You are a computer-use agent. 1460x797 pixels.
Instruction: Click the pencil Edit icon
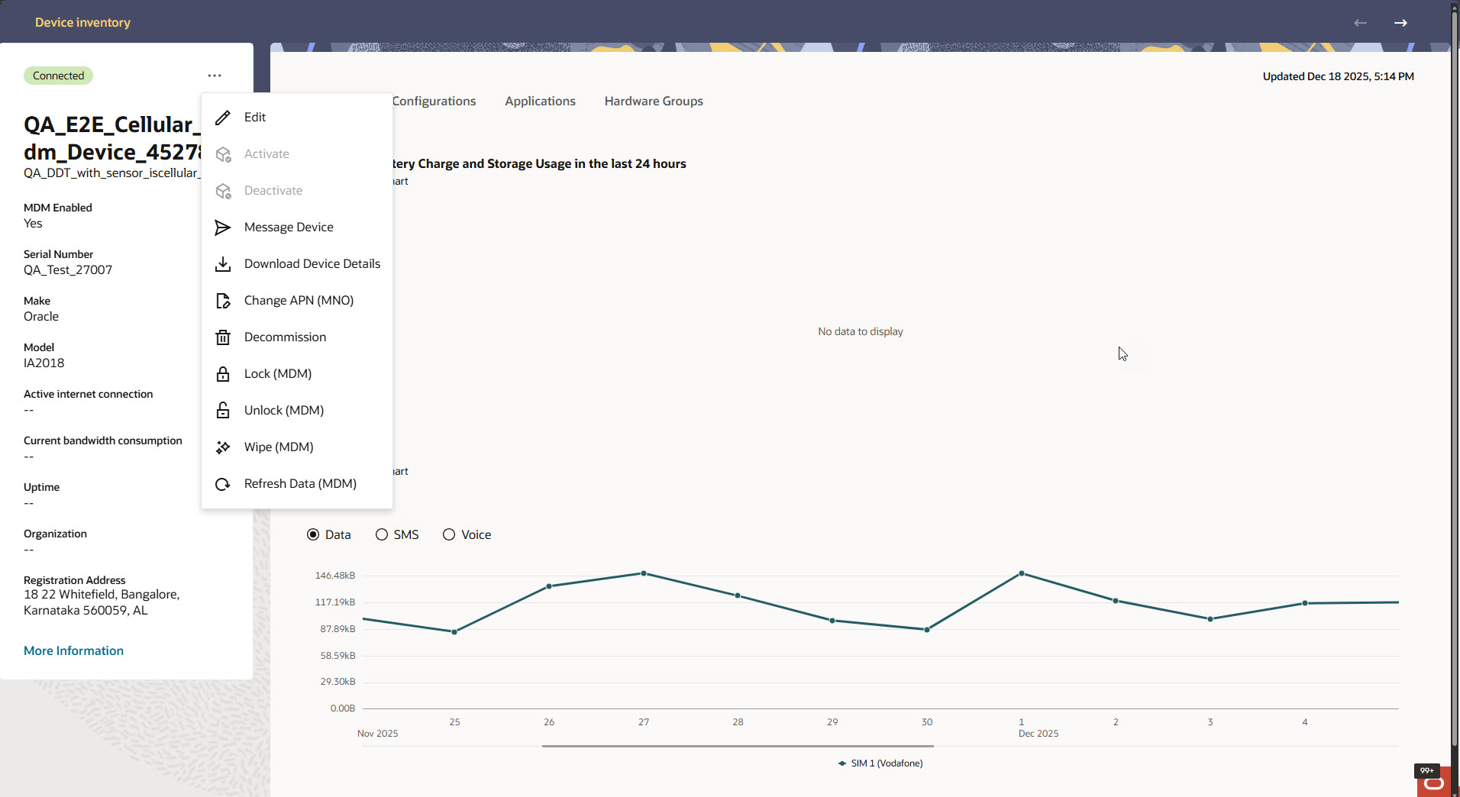pyautogui.click(x=222, y=118)
